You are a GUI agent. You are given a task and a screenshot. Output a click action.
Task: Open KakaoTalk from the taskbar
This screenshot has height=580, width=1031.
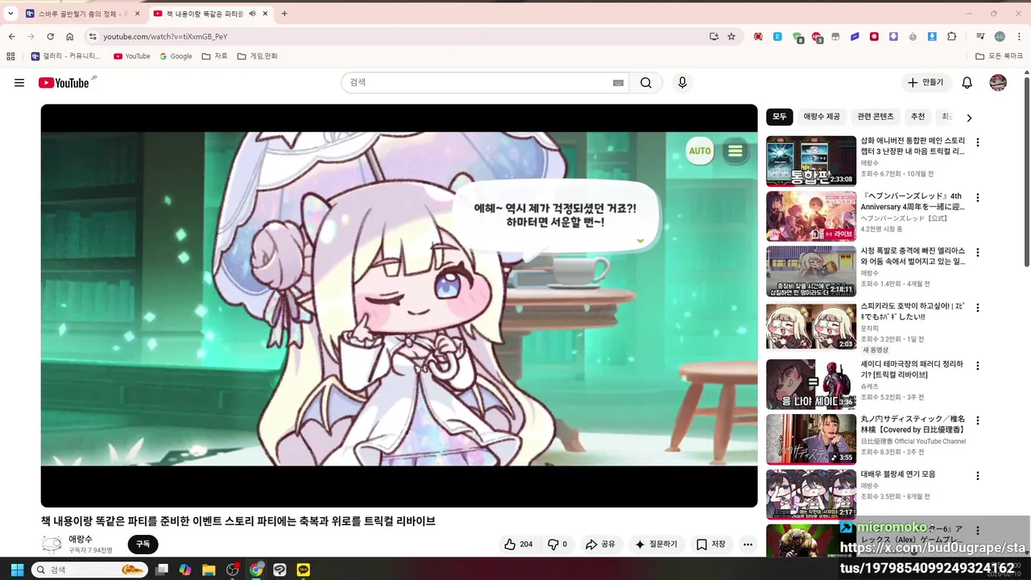pyautogui.click(x=303, y=570)
